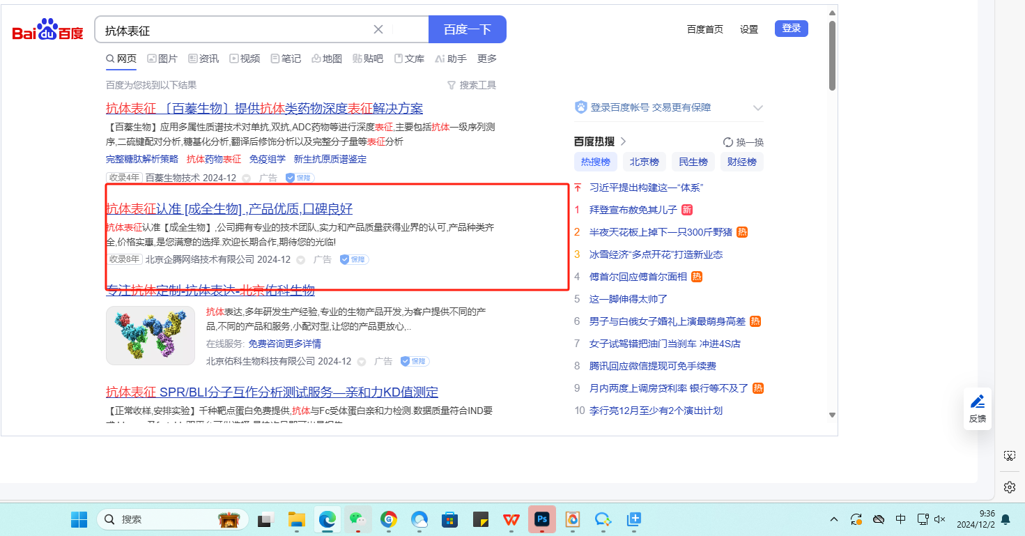Show hidden system tray icons

click(x=834, y=519)
